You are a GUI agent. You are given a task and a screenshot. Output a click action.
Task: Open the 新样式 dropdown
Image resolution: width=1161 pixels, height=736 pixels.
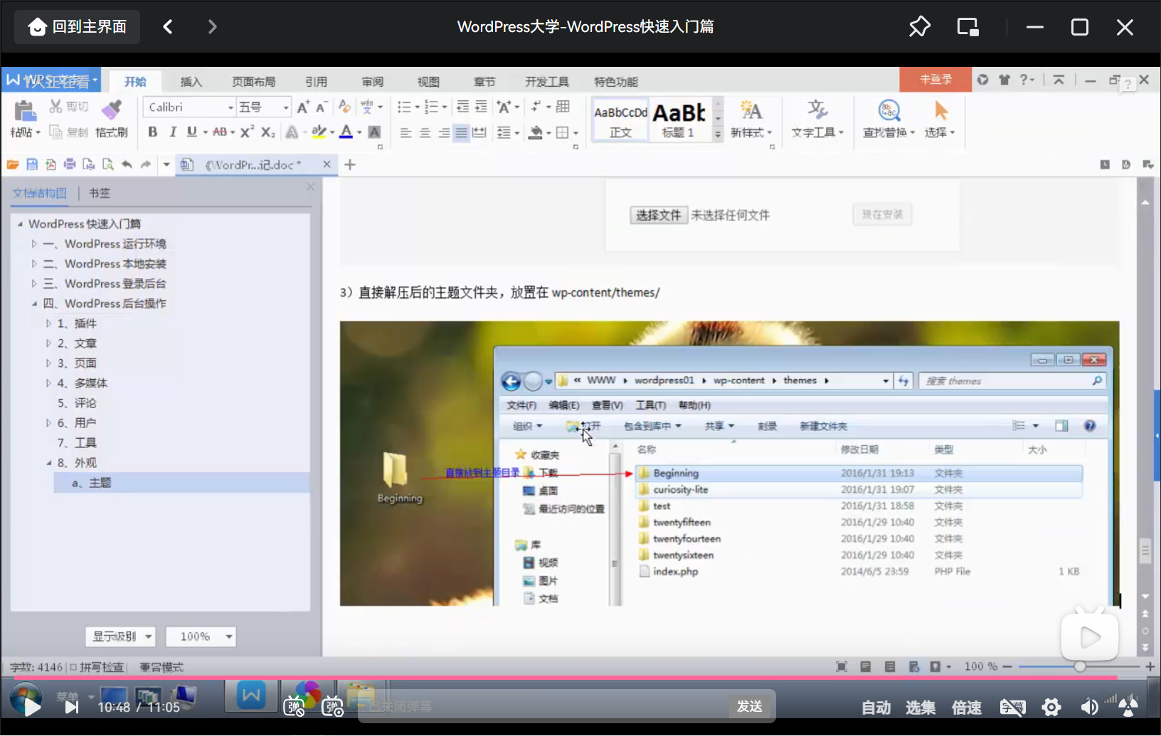pyautogui.click(x=751, y=132)
